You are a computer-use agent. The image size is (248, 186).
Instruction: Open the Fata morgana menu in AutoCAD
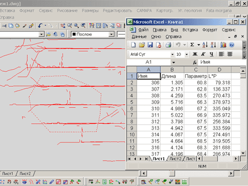pos(219,11)
